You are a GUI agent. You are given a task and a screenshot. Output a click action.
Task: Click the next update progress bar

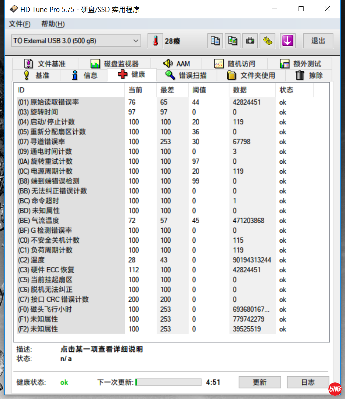click(168, 382)
